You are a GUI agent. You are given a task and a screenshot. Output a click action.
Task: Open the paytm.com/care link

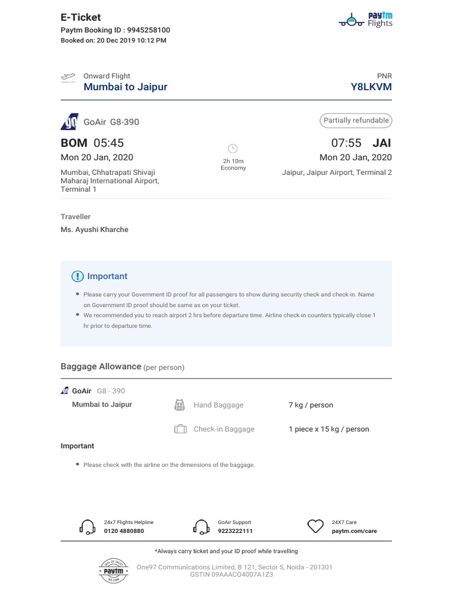click(x=354, y=531)
